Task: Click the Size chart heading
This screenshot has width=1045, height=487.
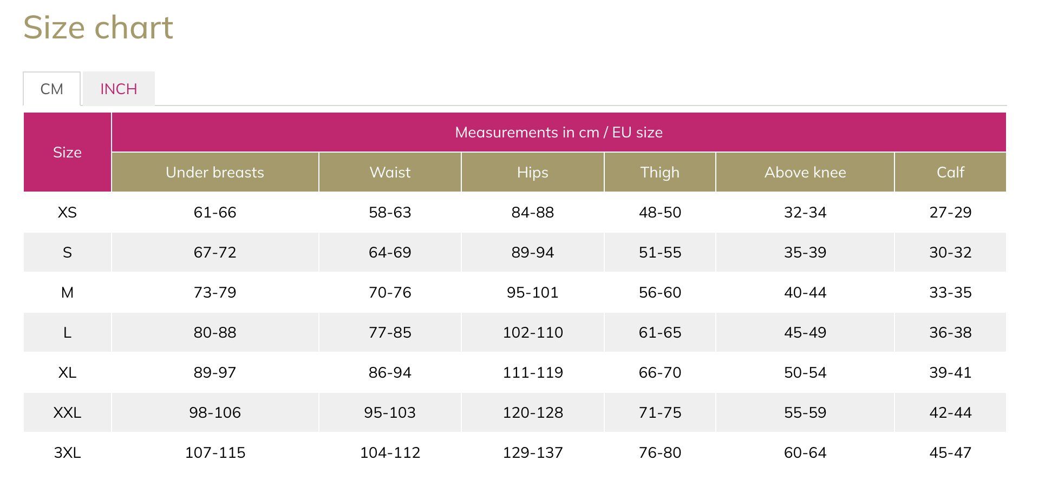Action: point(98,28)
